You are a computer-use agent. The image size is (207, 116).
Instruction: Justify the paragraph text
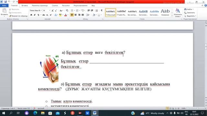tap(83, 15)
